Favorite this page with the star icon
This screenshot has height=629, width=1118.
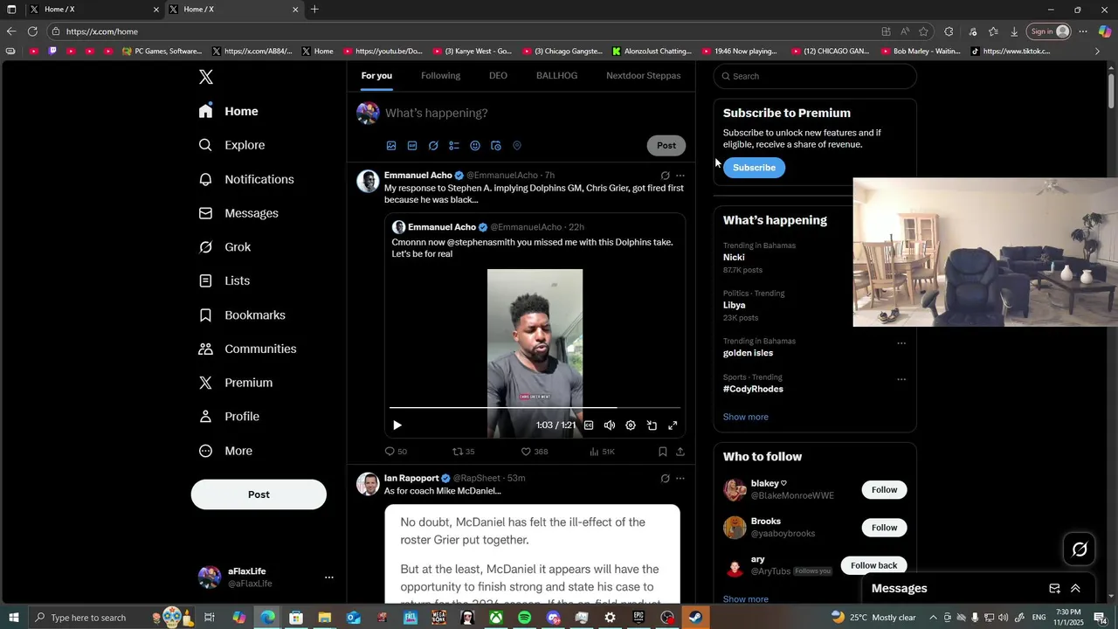pyautogui.click(x=923, y=31)
